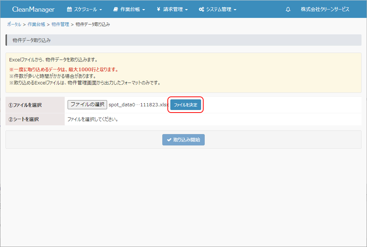Click the ファイルの選択 button
The width and height of the screenshot is (367, 247).
[x=87, y=104]
